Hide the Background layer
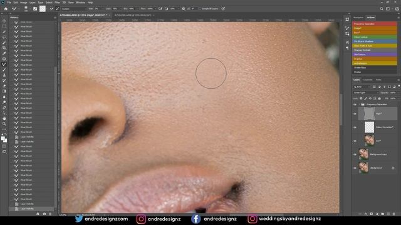This screenshot has height=225, width=401. (355, 168)
